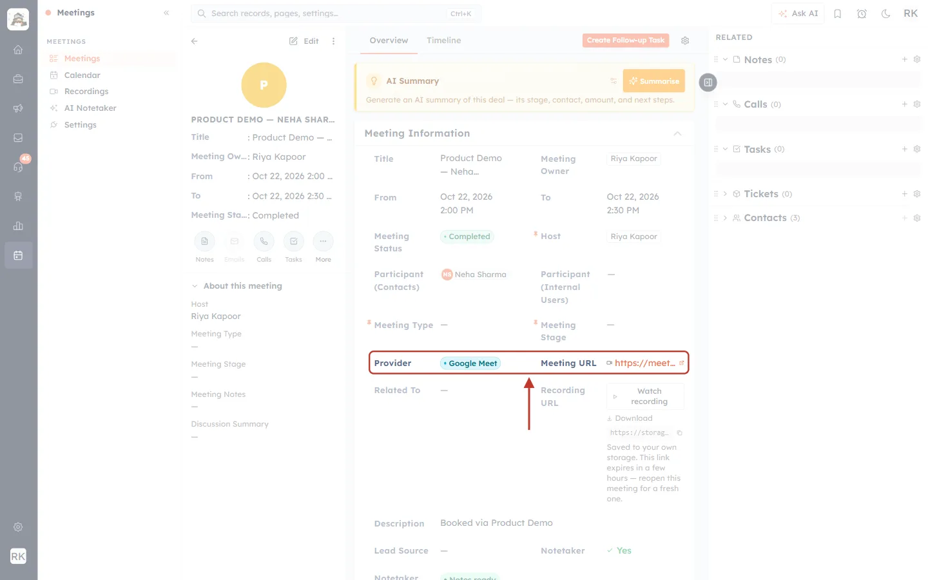928x580 pixels.
Task: Open Recordings in the Meetings menu
Action: coord(86,92)
